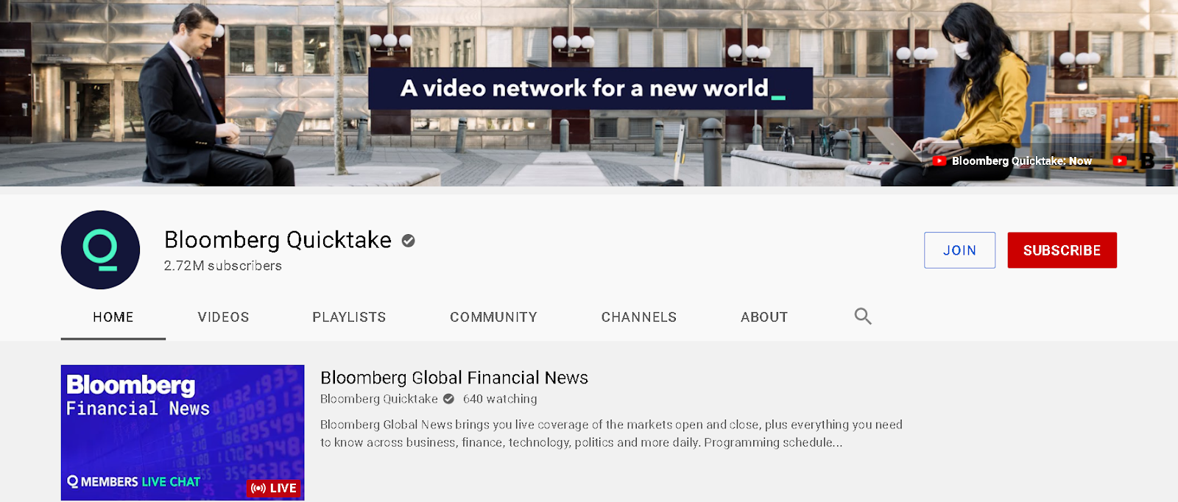Click the Bloomberg B logo in the banner
Image resolution: width=1178 pixels, height=502 pixels.
pyautogui.click(x=1148, y=160)
